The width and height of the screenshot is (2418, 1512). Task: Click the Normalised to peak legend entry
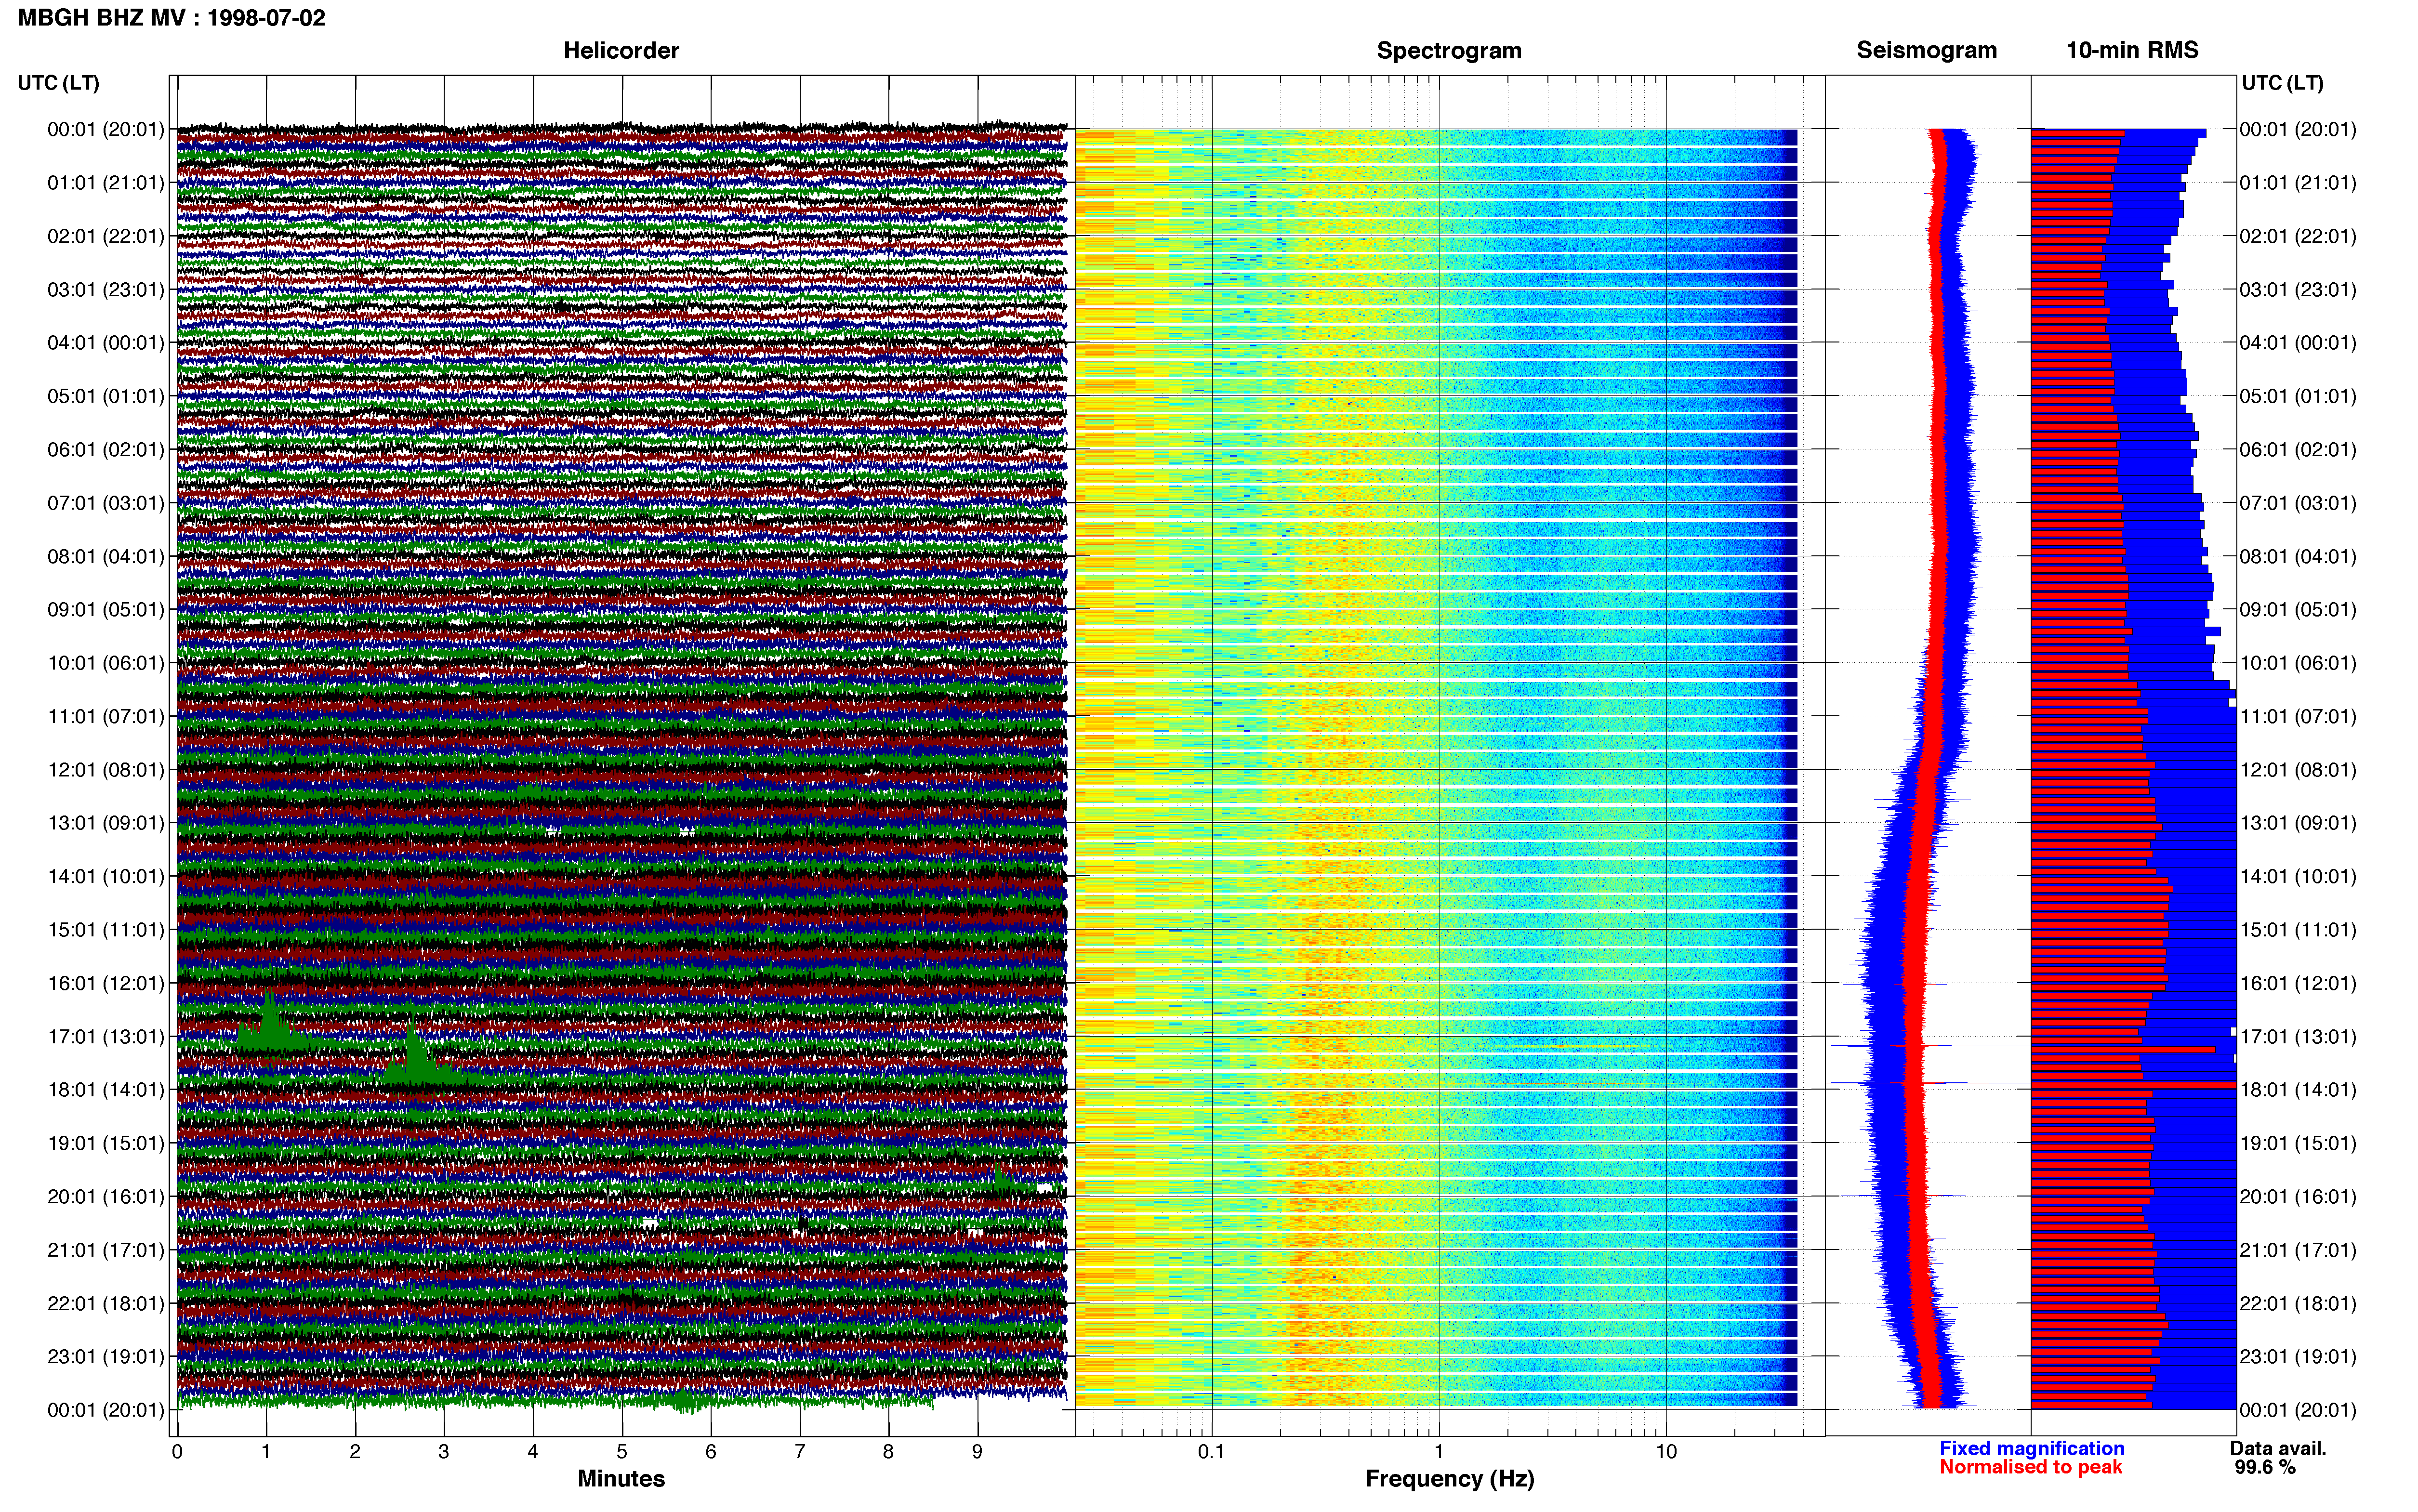[2030, 1467]
